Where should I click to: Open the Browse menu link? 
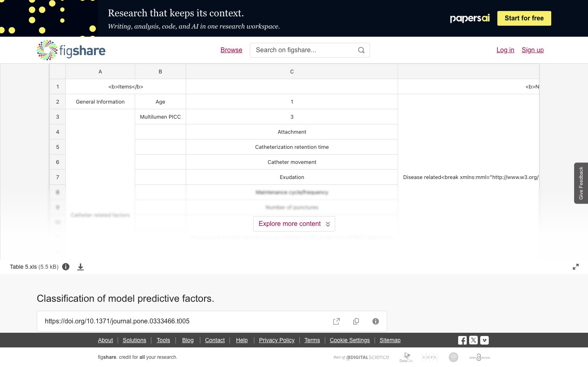[x=232, y=50]
